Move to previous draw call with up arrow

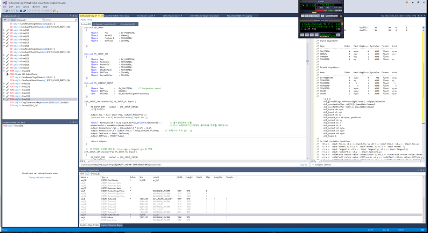coord(5,20)
